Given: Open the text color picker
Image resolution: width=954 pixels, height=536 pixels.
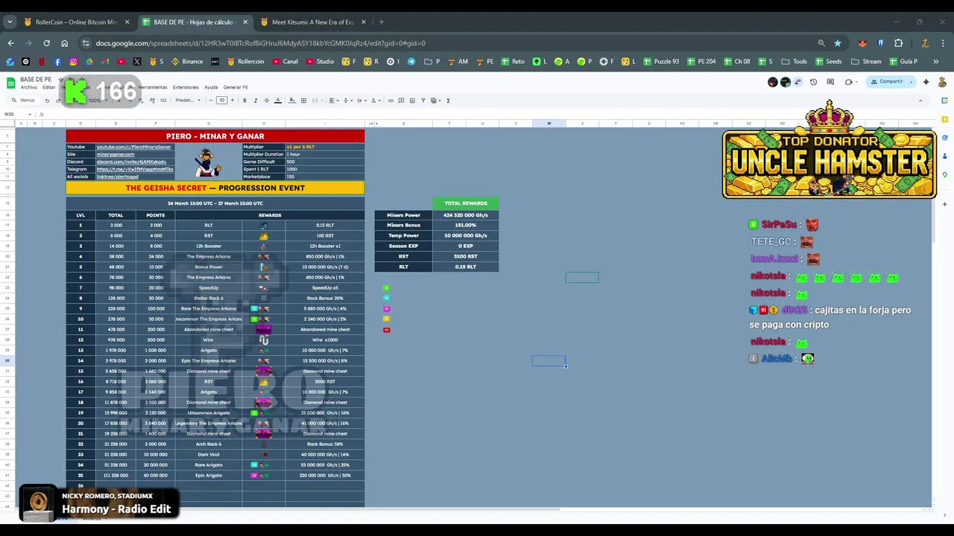Looking at the screenshot, I should pos(278,100).
